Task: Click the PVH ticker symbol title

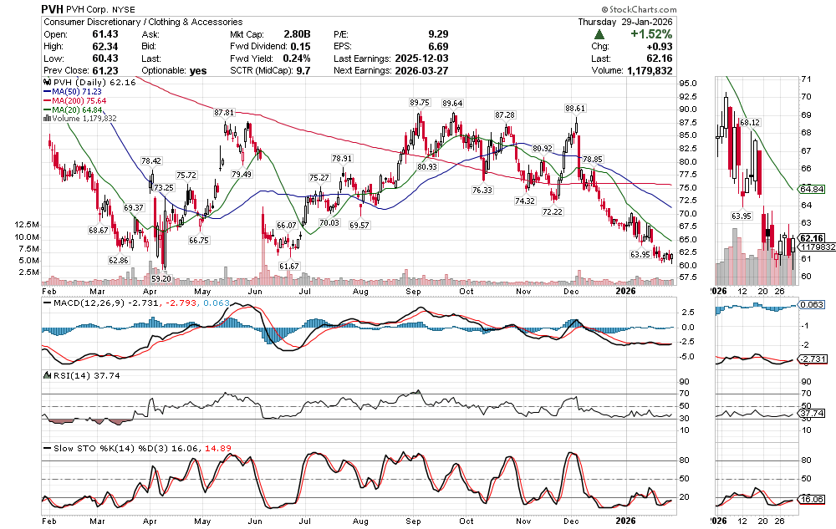Action: tap(55, 8)
